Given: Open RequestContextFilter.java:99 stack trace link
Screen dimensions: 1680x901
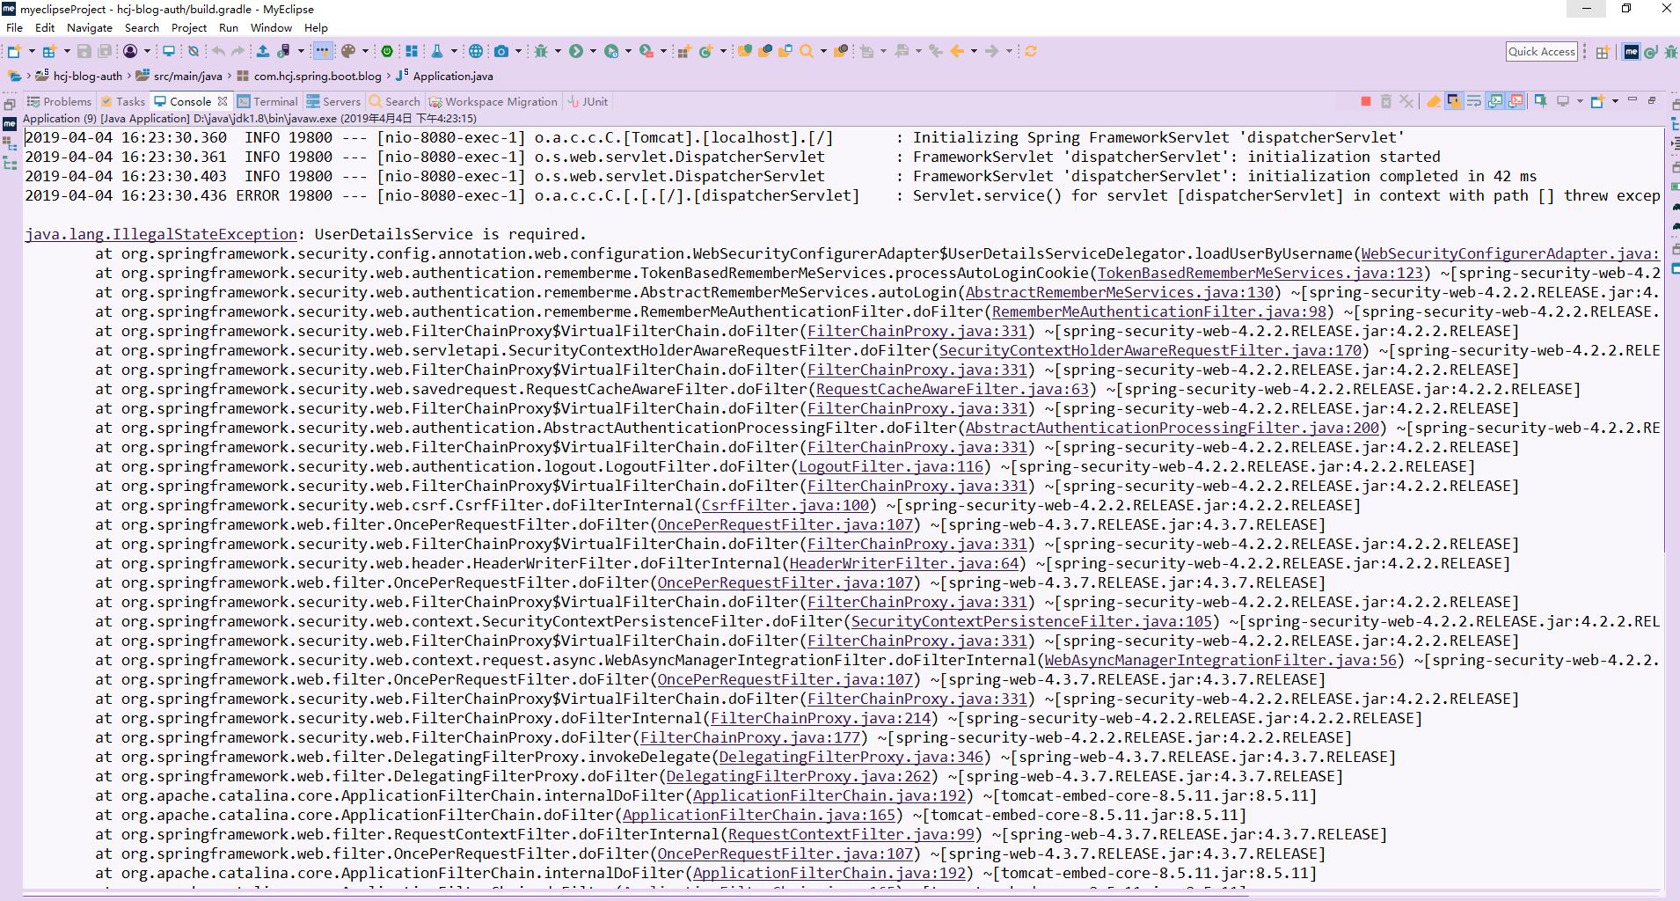Looking at the screenshot, I should coord(851,834).
